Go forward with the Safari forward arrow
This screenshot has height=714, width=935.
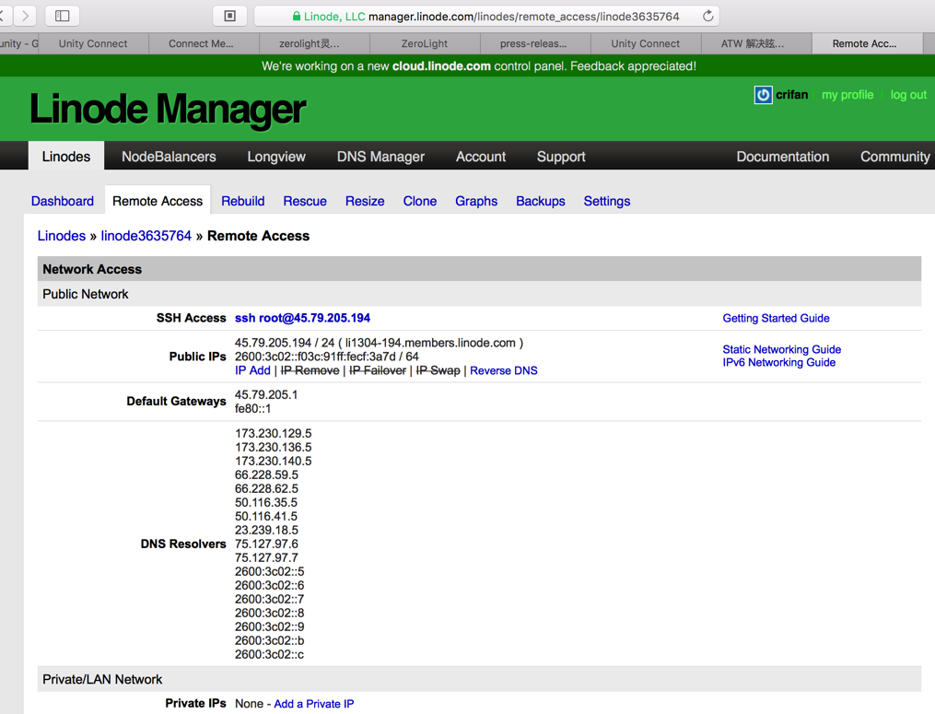[25, 16]
